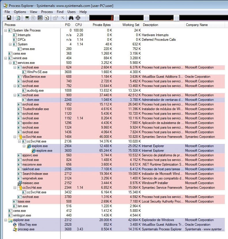228x239 pixels.
Task: Click the Save toolbar icon
Action: click(x=9, y=18)
